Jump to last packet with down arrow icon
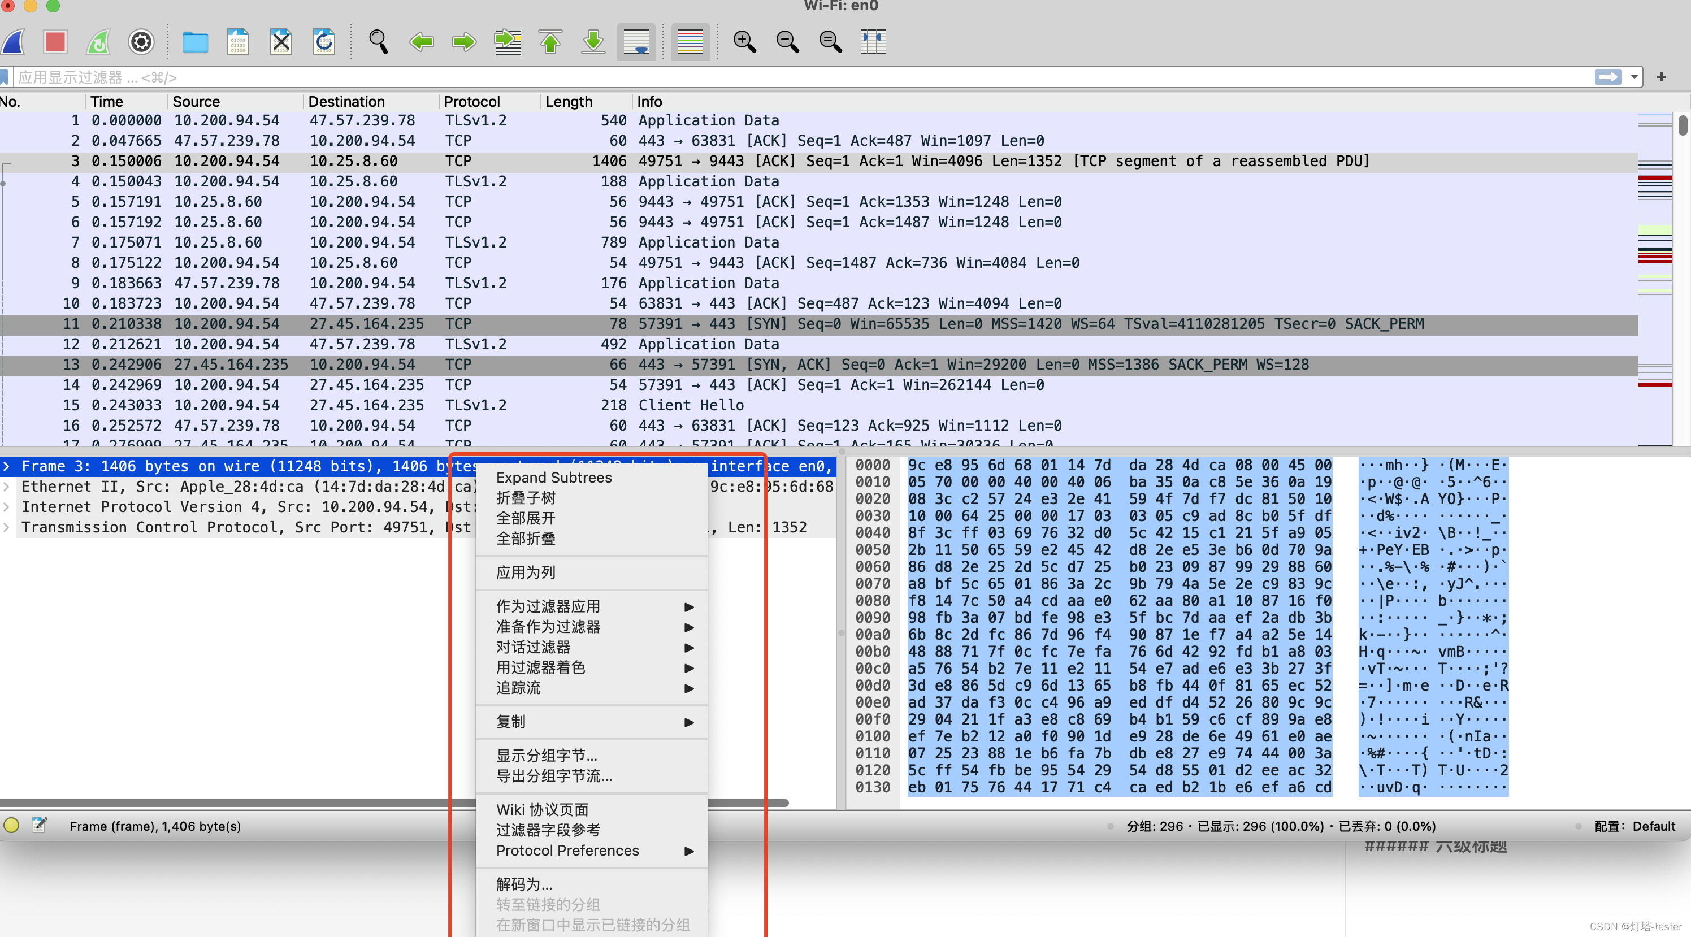The width and height of the screenshot is (1691, 937). (593, 42)
